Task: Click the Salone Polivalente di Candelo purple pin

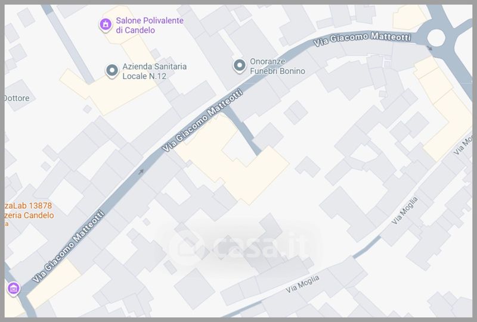Action: [106, 24]
